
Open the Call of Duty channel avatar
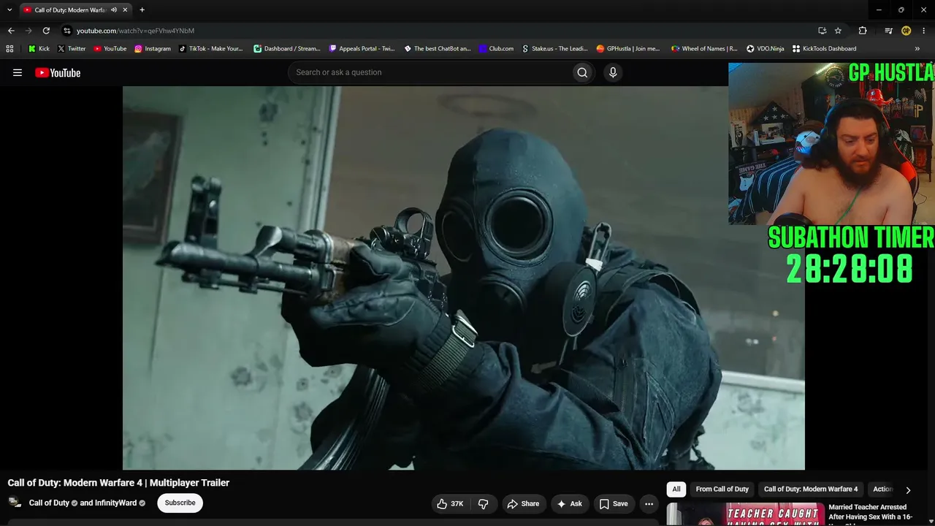click(15, 503)
